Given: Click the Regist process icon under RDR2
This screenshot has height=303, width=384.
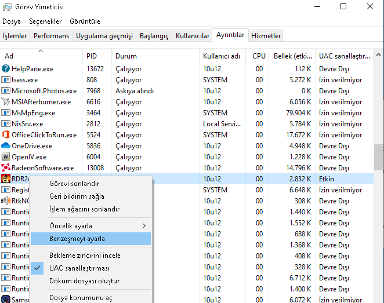Looking at the screenshot, I should point(6,190).
